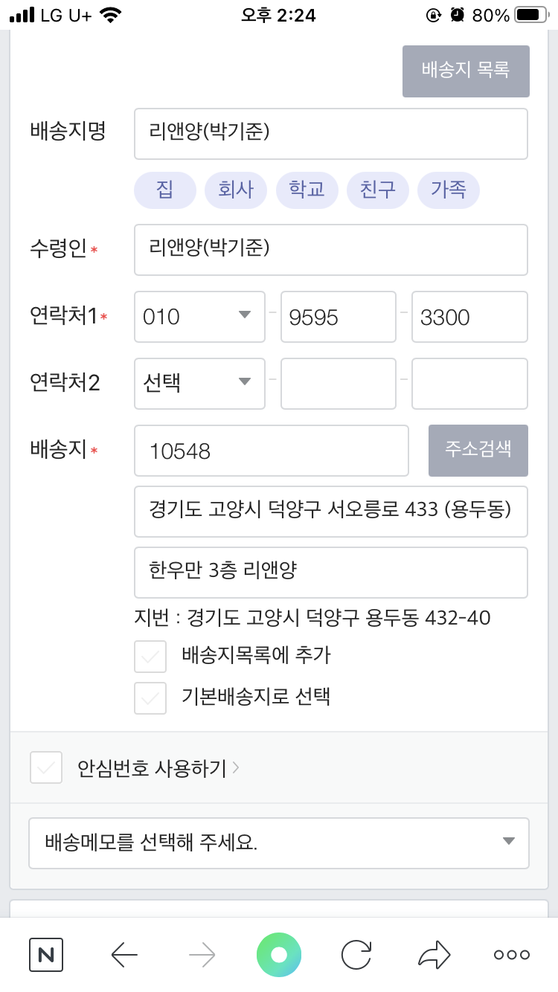This screenshot has width=558, height=992.
Task: Check 배송지목록에 추가 checkbox
Action: pos(150,657)
